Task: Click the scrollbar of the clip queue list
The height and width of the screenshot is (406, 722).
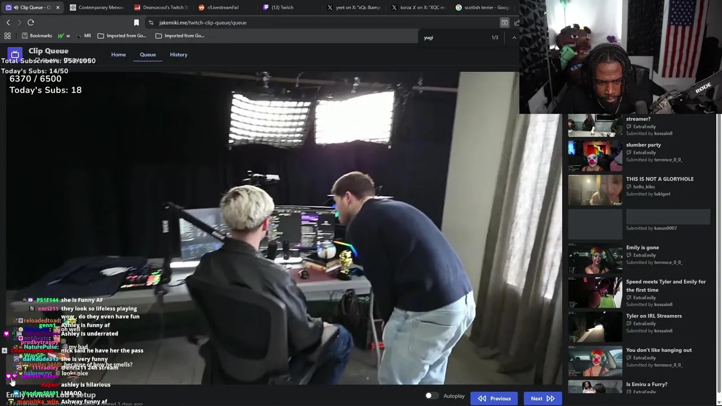Action: click(x=719, y=254)
